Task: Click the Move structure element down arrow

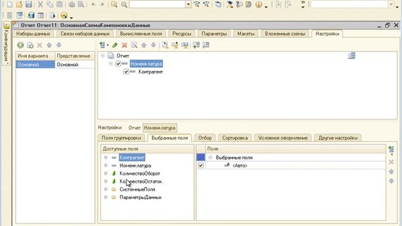Action: 153,45
